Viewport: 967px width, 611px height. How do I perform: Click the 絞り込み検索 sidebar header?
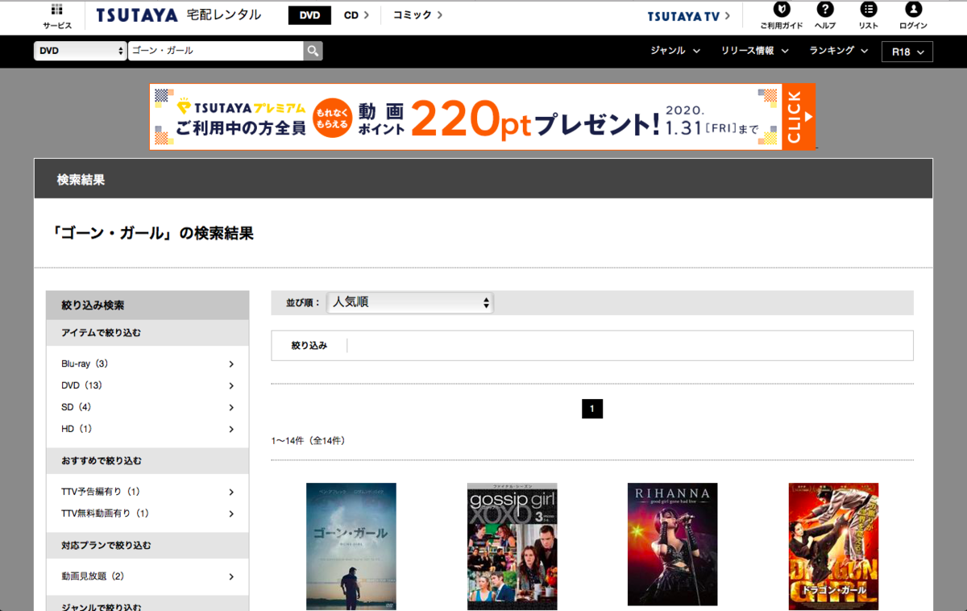(x=147, y=305)
